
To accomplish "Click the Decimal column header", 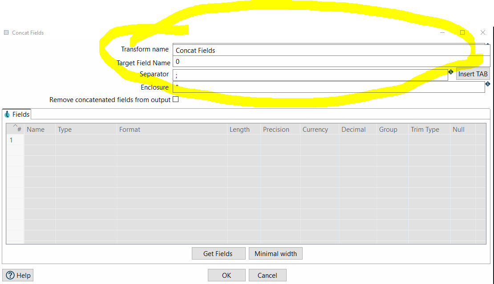I will (x=357, y=129).
